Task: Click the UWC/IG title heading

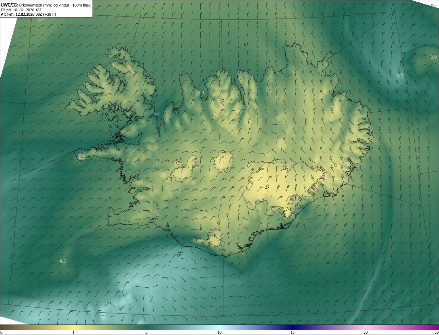Action: coord(9,5)
